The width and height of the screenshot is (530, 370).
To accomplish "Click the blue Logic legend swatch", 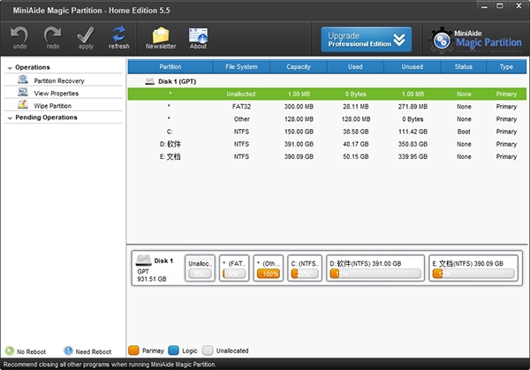I will click(173, 351).
